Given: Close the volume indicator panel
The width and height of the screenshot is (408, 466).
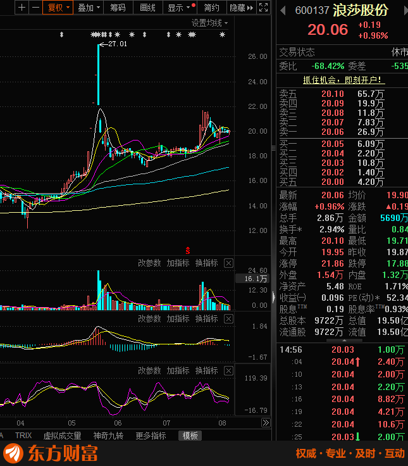Looking at the screenshot, I should coord(228,263).
